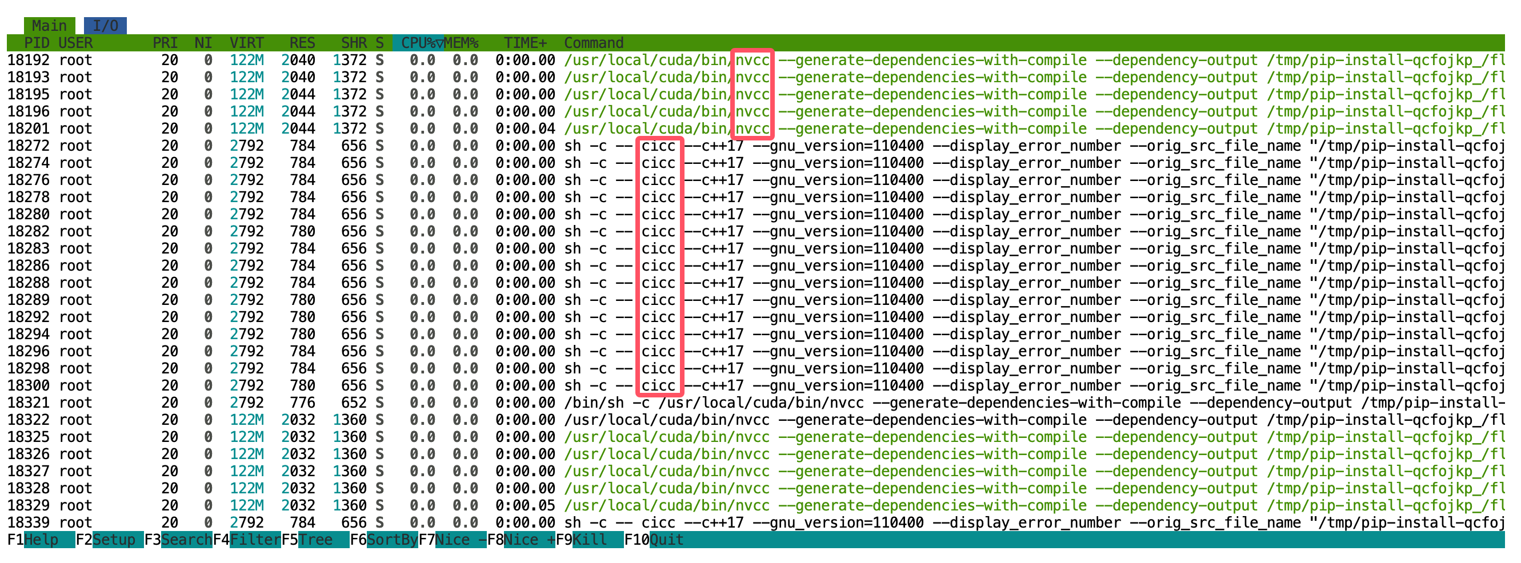Increase priority using F8Nice +

pos(526,539)
